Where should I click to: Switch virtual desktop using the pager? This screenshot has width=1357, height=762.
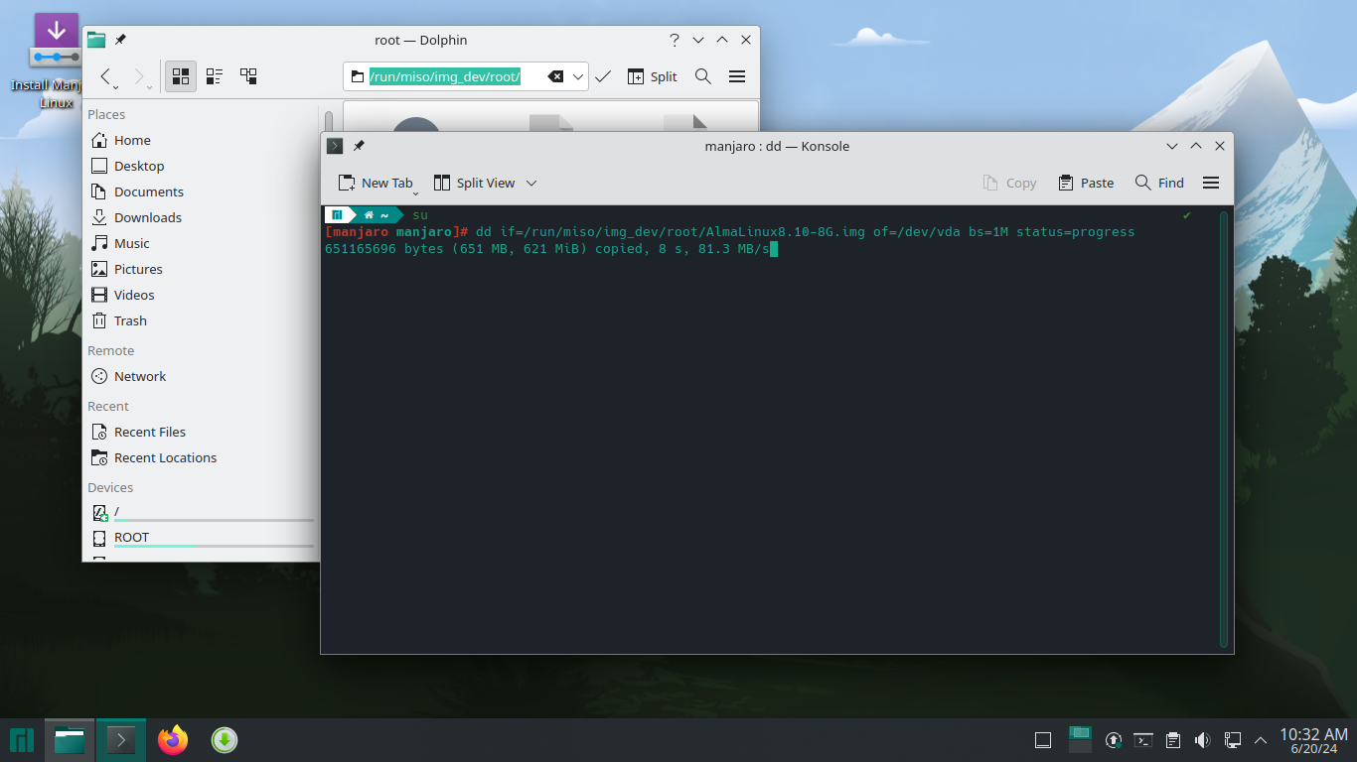point(1080,740)
